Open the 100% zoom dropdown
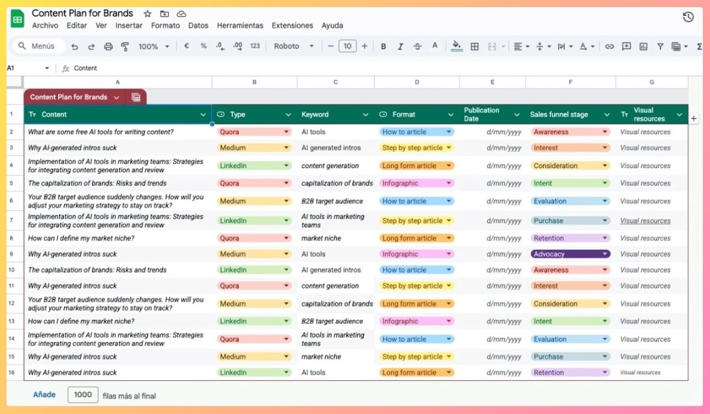 pos(153,46)
